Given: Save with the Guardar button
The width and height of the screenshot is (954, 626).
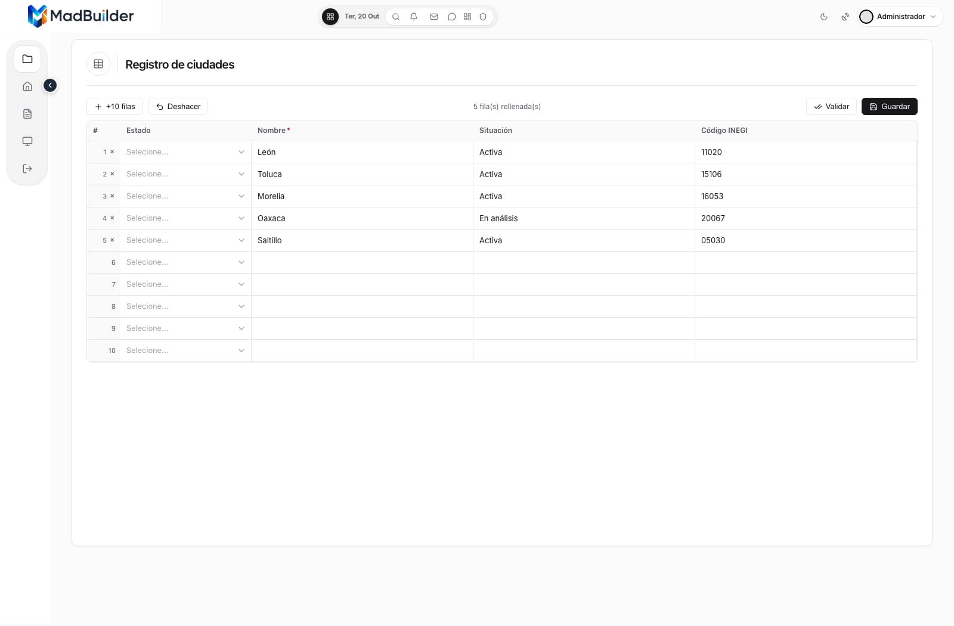Looking at the screenshot, I should click(889, 106).
